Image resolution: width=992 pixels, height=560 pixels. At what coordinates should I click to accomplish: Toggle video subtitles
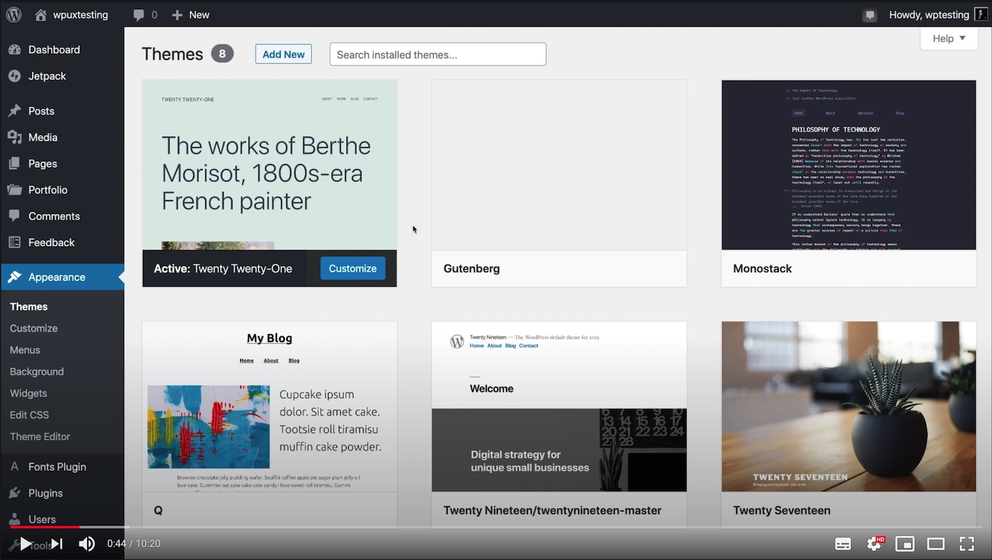click(843, 544)
